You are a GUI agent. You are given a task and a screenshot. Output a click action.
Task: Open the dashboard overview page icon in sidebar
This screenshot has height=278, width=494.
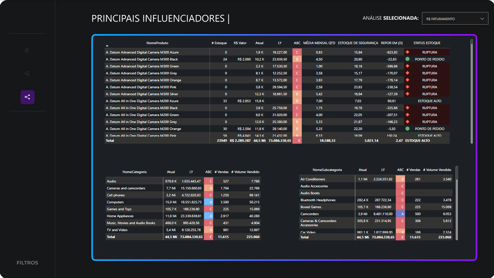point(27,50)
